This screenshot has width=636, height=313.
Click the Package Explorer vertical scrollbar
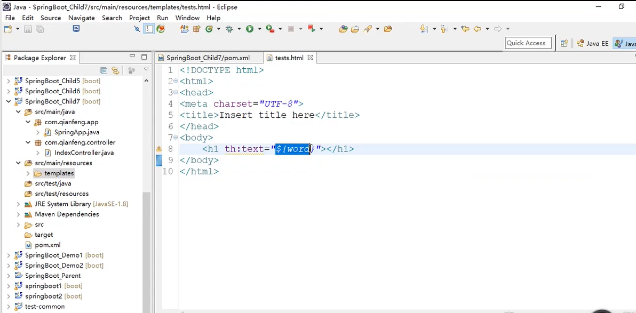(146, 251)
